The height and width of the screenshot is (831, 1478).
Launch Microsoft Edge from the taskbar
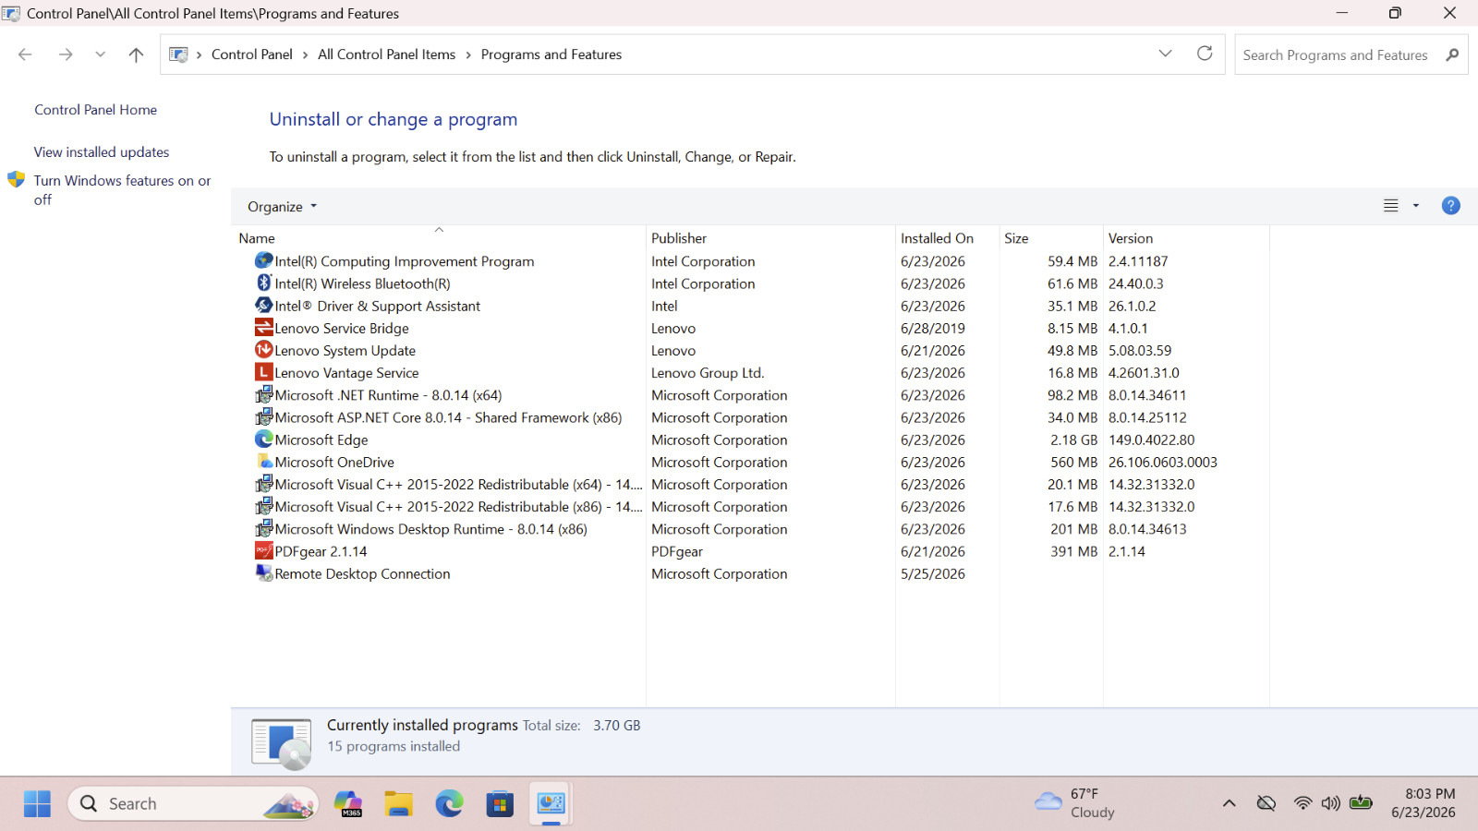pos(450,803)
